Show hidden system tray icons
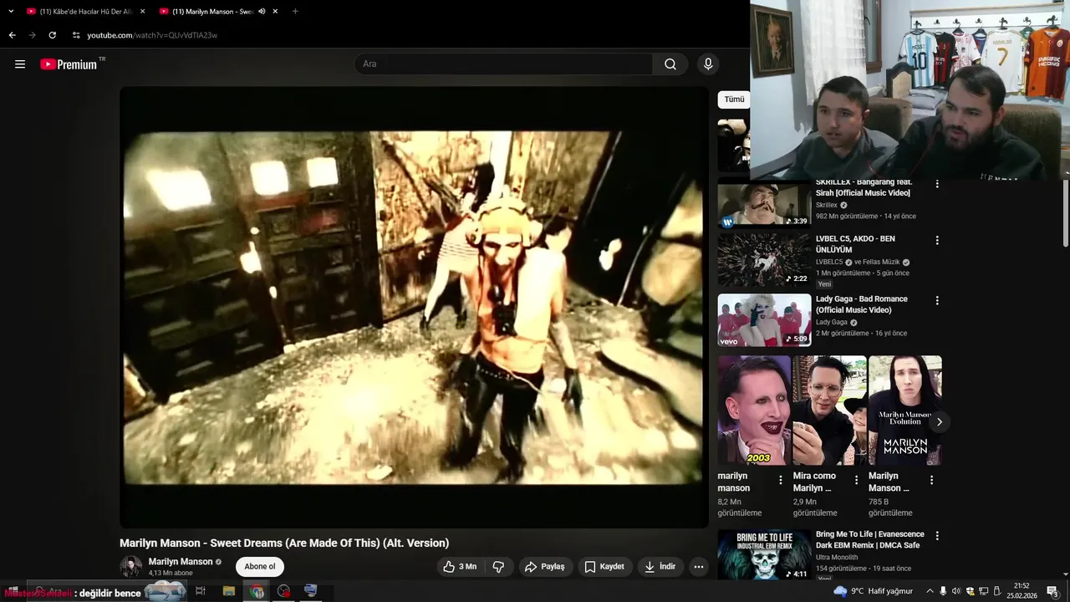 tap(930, 591)
